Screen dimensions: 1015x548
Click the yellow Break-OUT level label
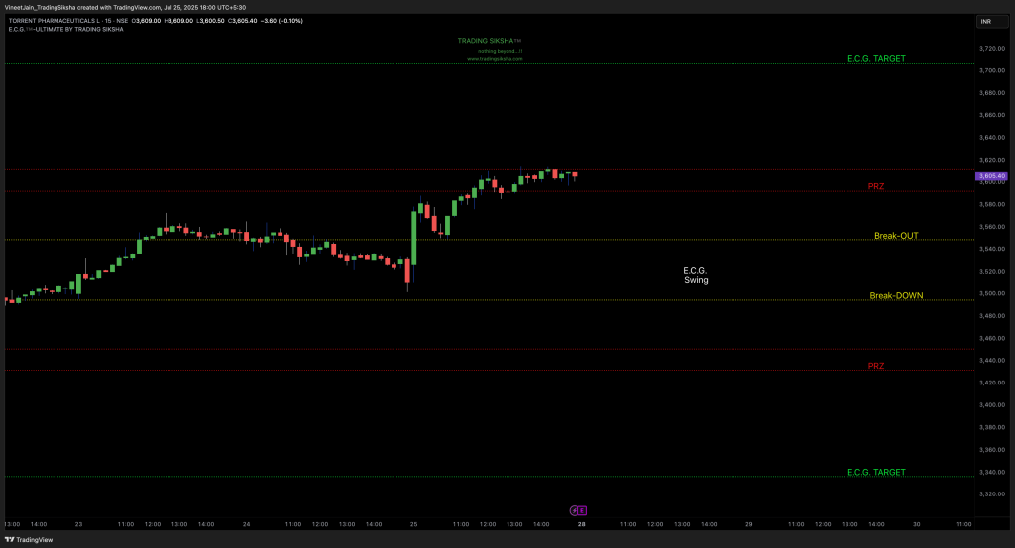point(896,236)
